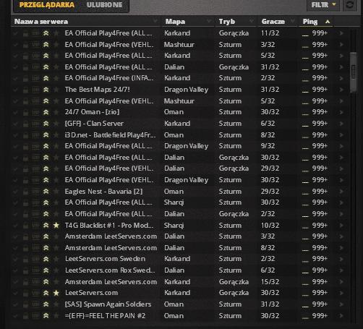Select server name 'T4G Blacklist #1 - Pro Mod..'
This screenshot has height=329, width=363.
pyautogui.click(x=109, y=226)
